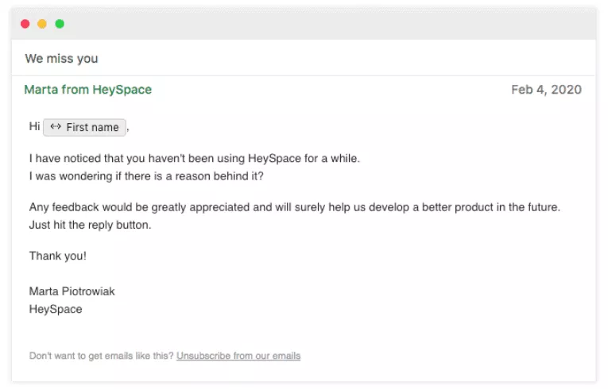608x389 pixels.
Task: Click the Hi greeting text
Action: 34,127
